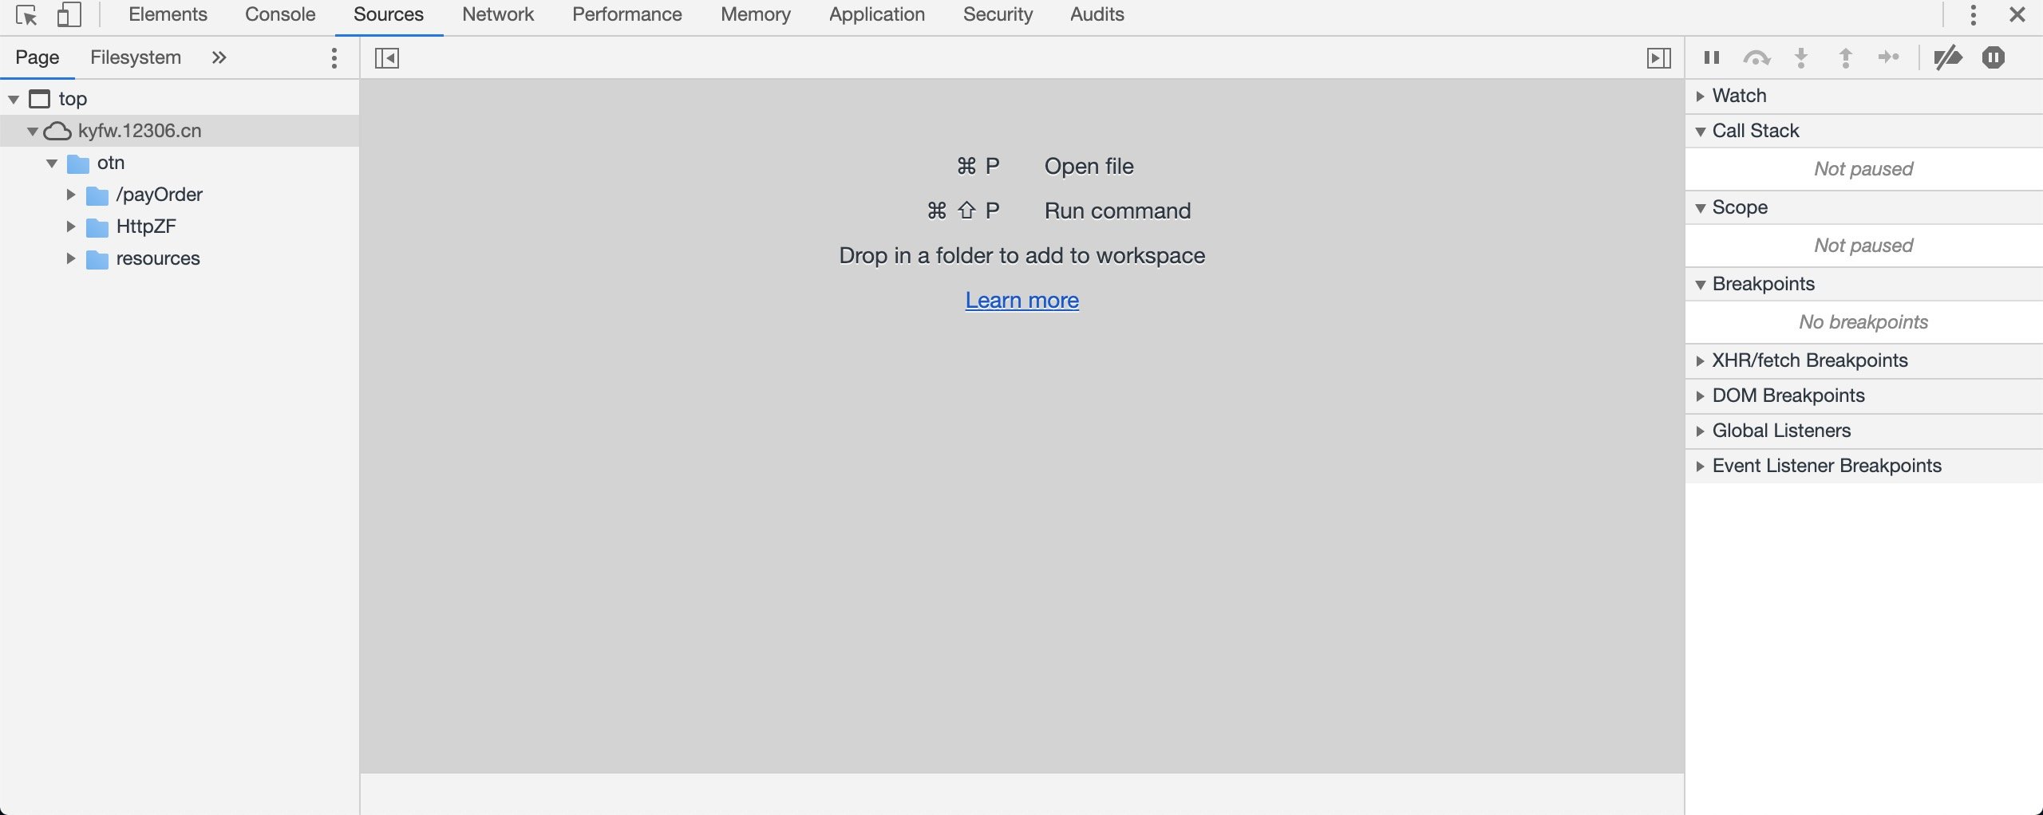Toggle the device toolbar
Screen dimensions: 2043x815
click(70, 14)
